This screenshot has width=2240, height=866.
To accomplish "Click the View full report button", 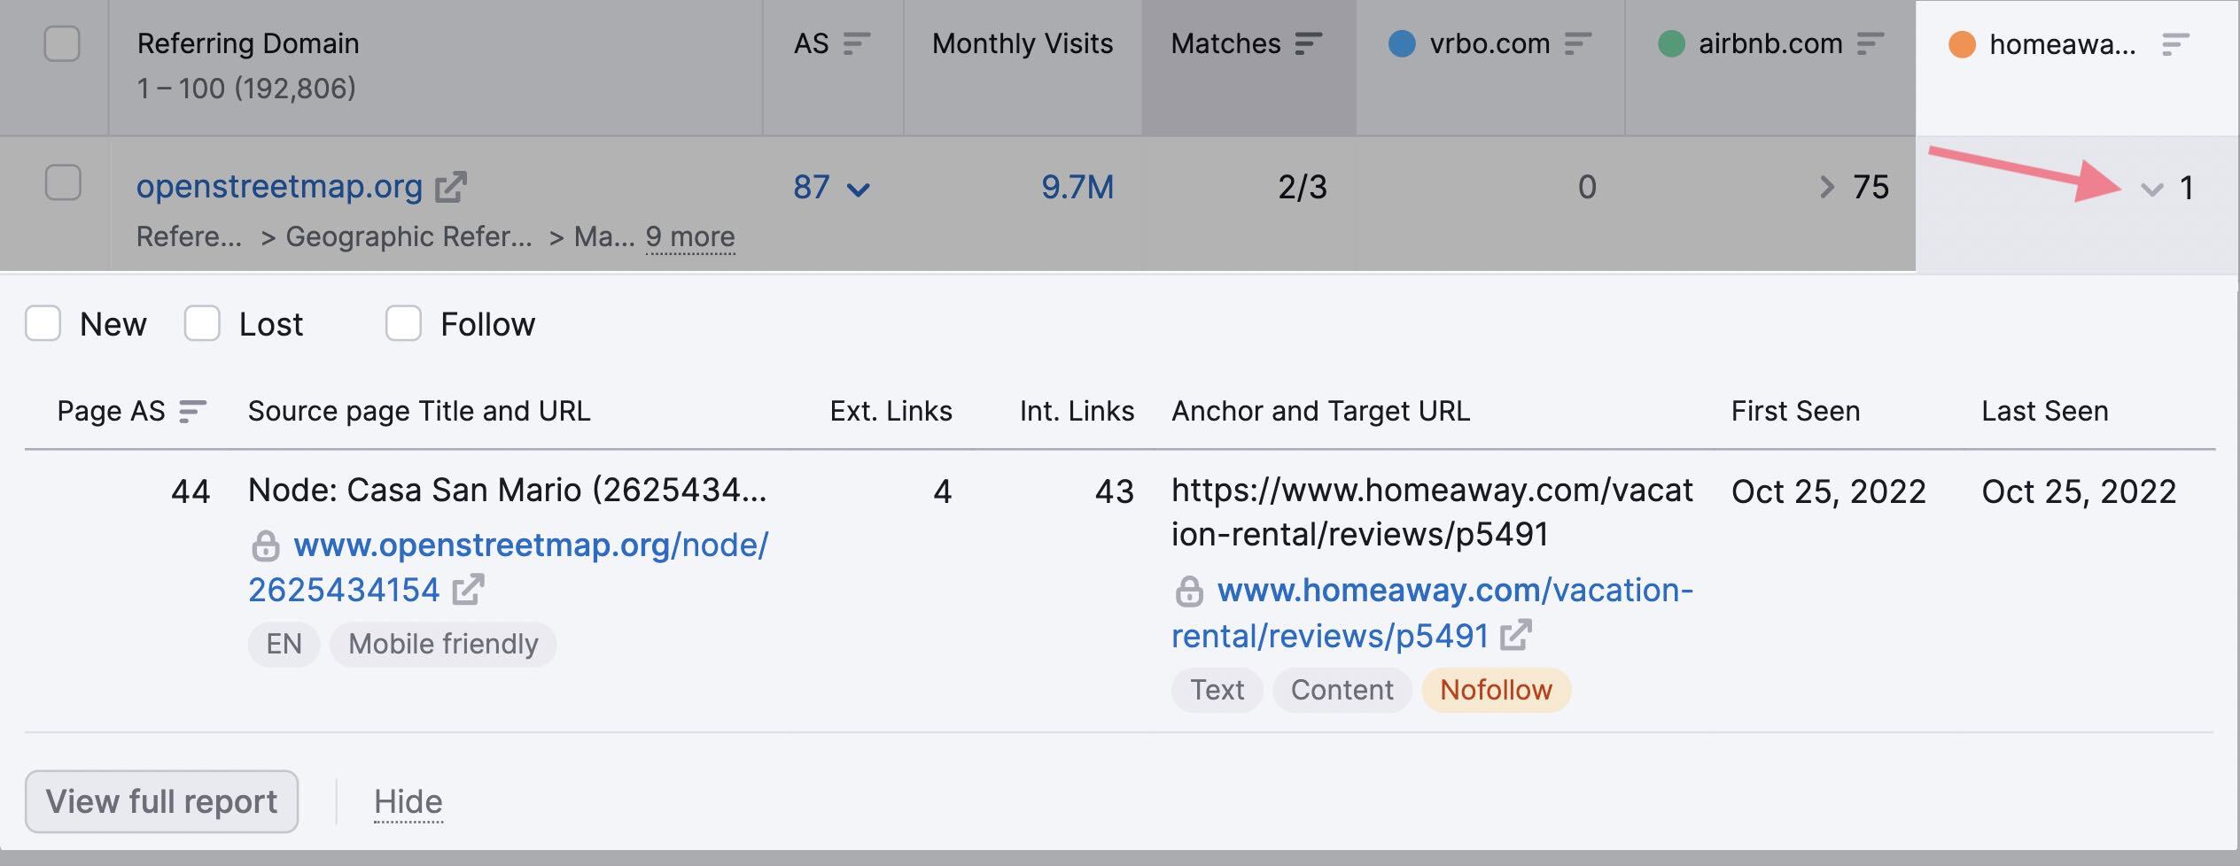I will coord(161,801).
